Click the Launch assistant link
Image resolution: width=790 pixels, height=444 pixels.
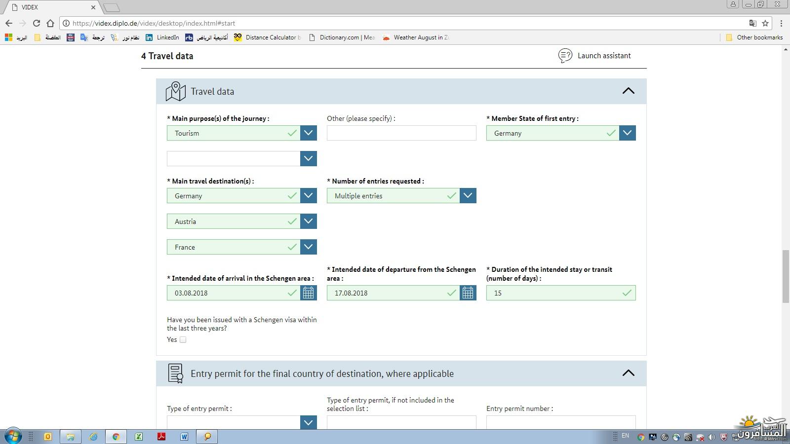coord(604,56)
